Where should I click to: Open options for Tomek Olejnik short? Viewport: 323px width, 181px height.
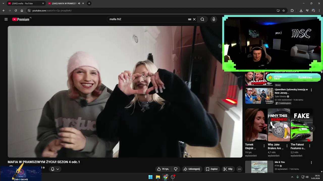coord(264,146)
